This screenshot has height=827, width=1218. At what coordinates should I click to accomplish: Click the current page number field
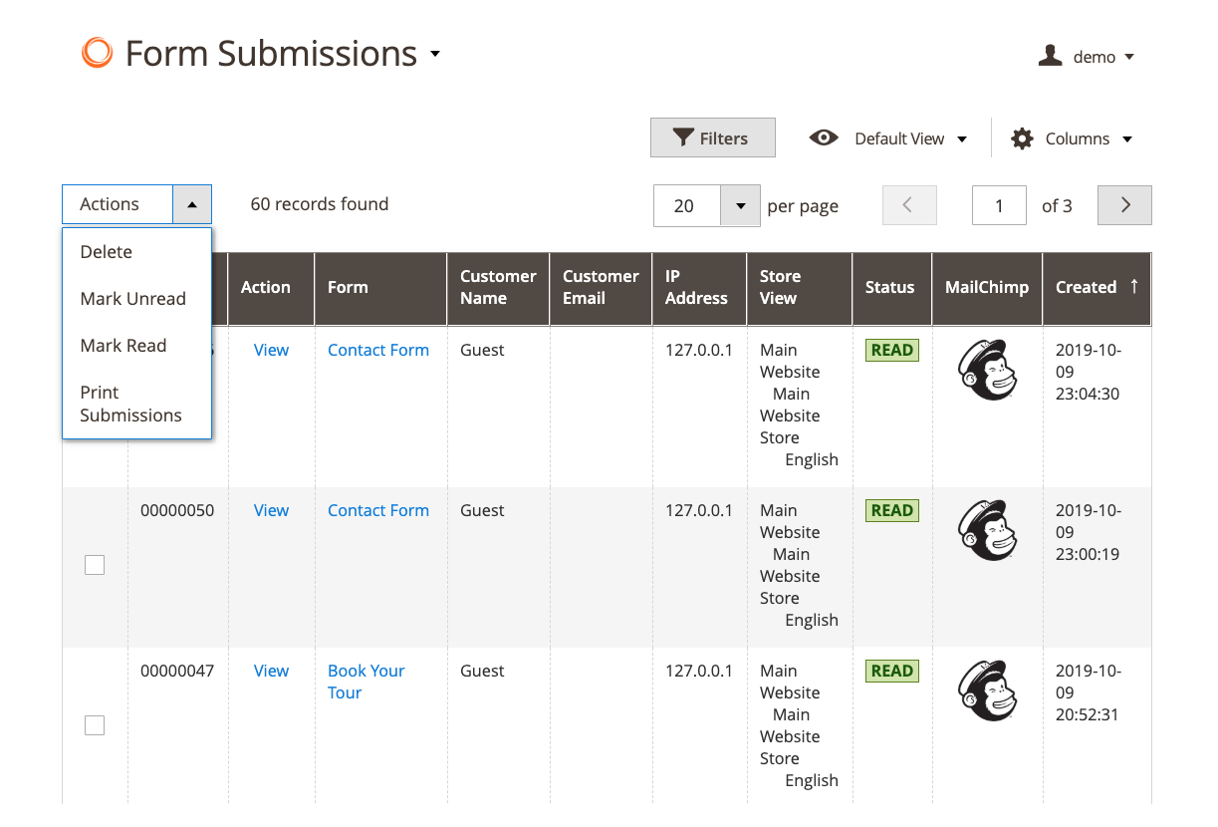(x=998, y=206)
